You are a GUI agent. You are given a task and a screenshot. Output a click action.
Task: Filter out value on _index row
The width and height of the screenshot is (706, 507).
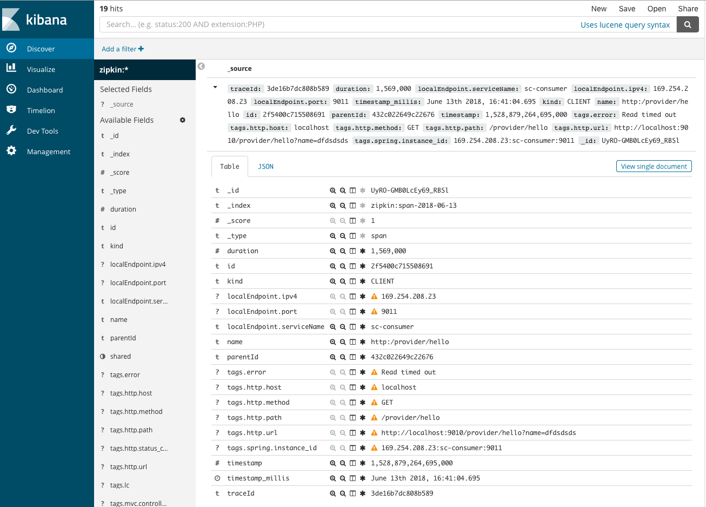343,206
